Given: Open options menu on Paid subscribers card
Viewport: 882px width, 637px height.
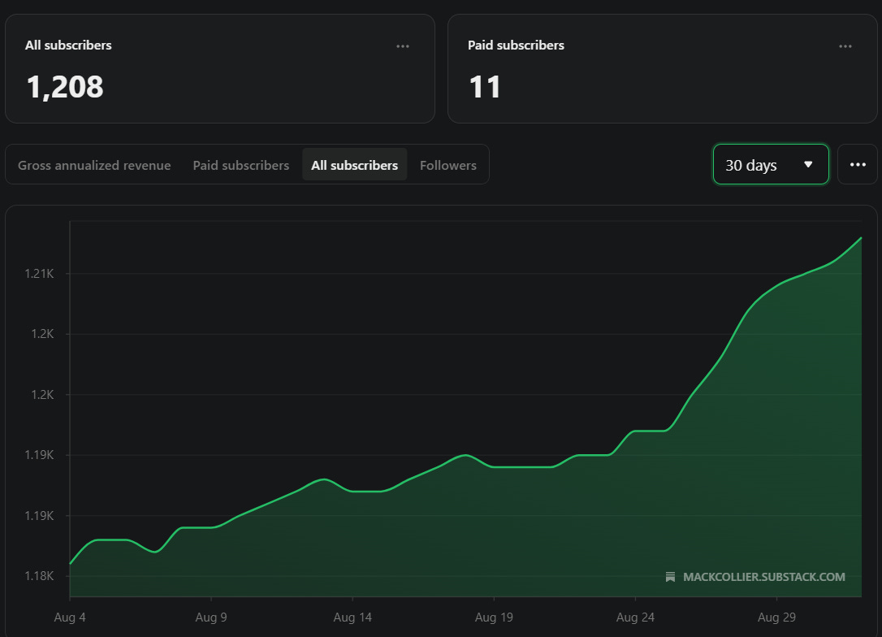Looking at the screenshot, I should coord(845,46).
